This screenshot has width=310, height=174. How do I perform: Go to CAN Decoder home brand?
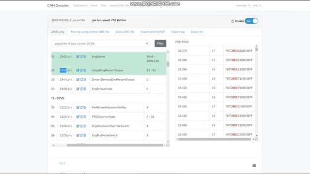tap(58, 5)
